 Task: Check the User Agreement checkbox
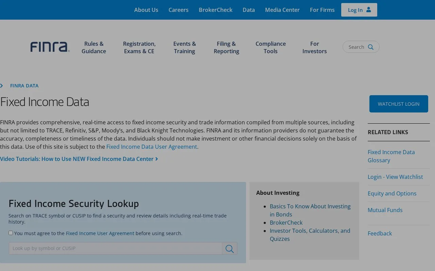pos(11,233)
